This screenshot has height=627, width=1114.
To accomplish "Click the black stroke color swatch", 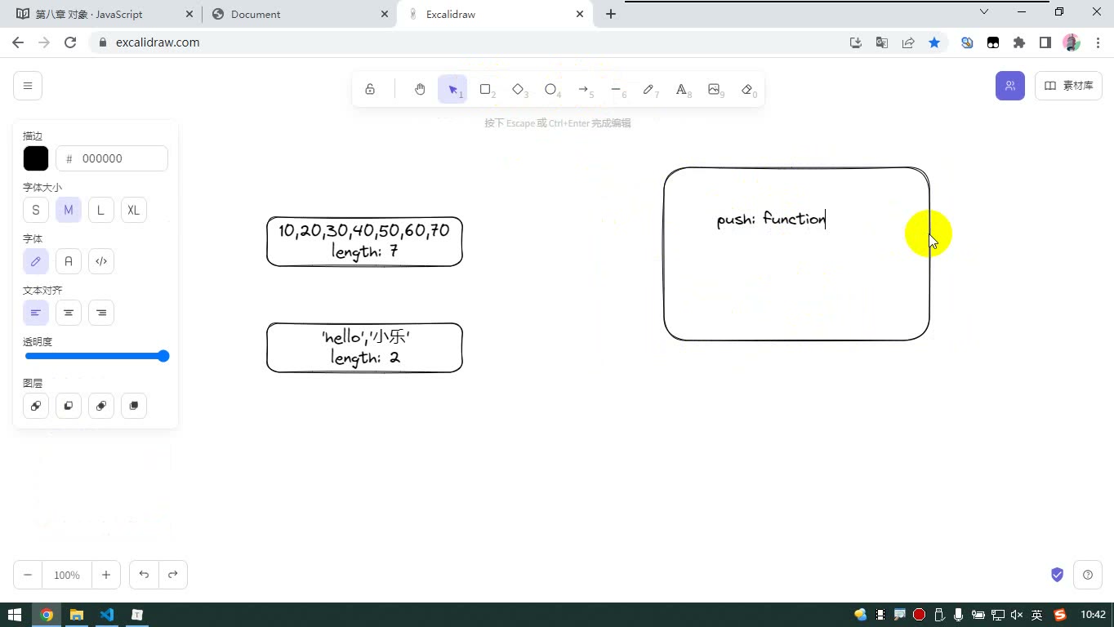I will [x=36, y=158].
